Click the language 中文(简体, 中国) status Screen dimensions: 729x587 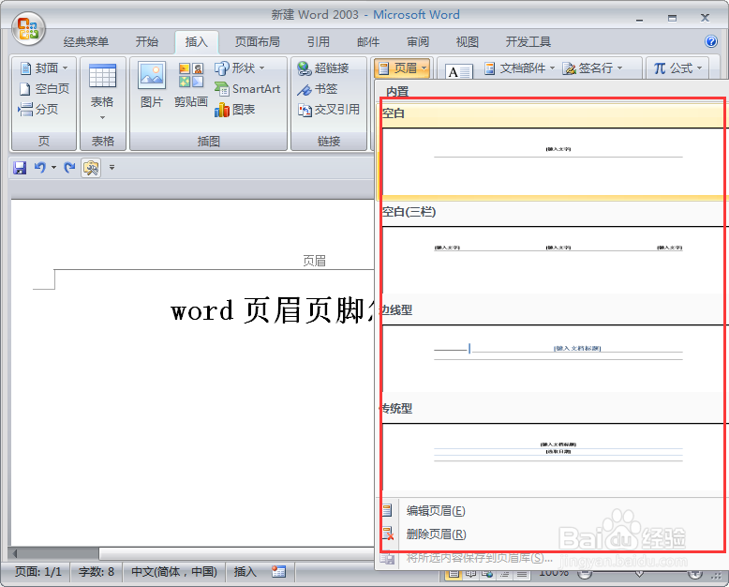tap(174, 571)
